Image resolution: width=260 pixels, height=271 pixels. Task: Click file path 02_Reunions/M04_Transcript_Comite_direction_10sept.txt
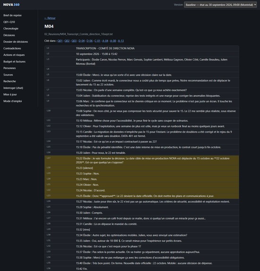coord(78,34)
